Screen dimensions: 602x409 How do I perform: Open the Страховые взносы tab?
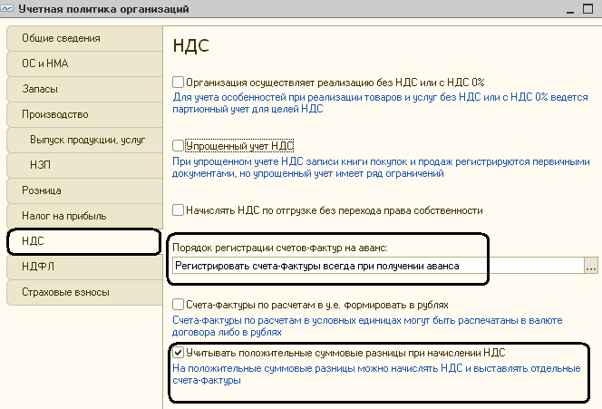coord(84,292)
